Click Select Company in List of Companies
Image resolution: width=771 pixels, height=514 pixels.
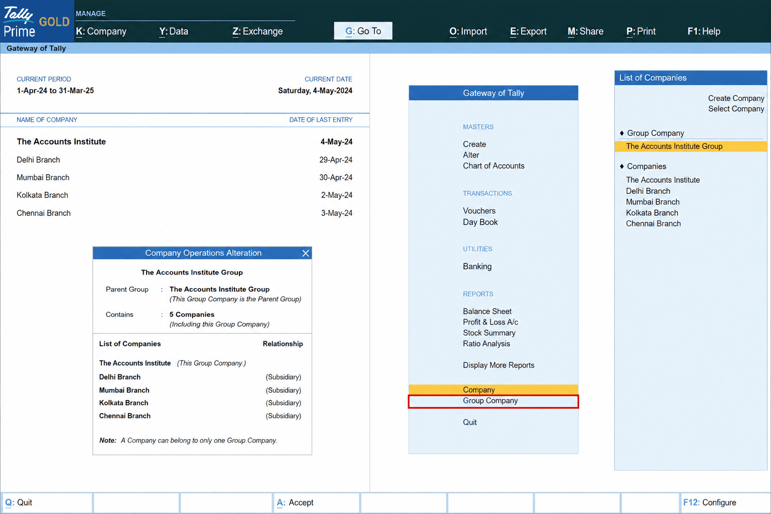point(736,109)
